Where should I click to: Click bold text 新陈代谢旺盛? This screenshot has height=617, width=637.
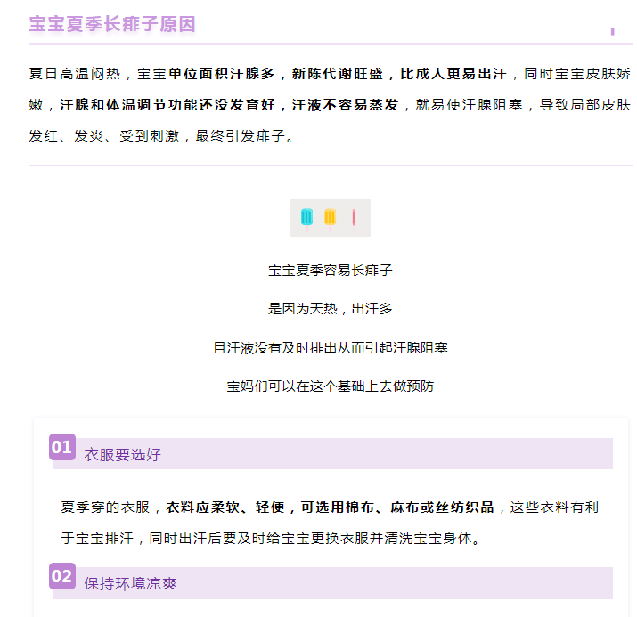point(337,74)
